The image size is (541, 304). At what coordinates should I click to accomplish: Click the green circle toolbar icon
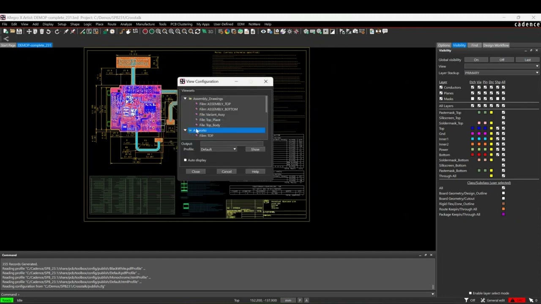click(152, 31)
